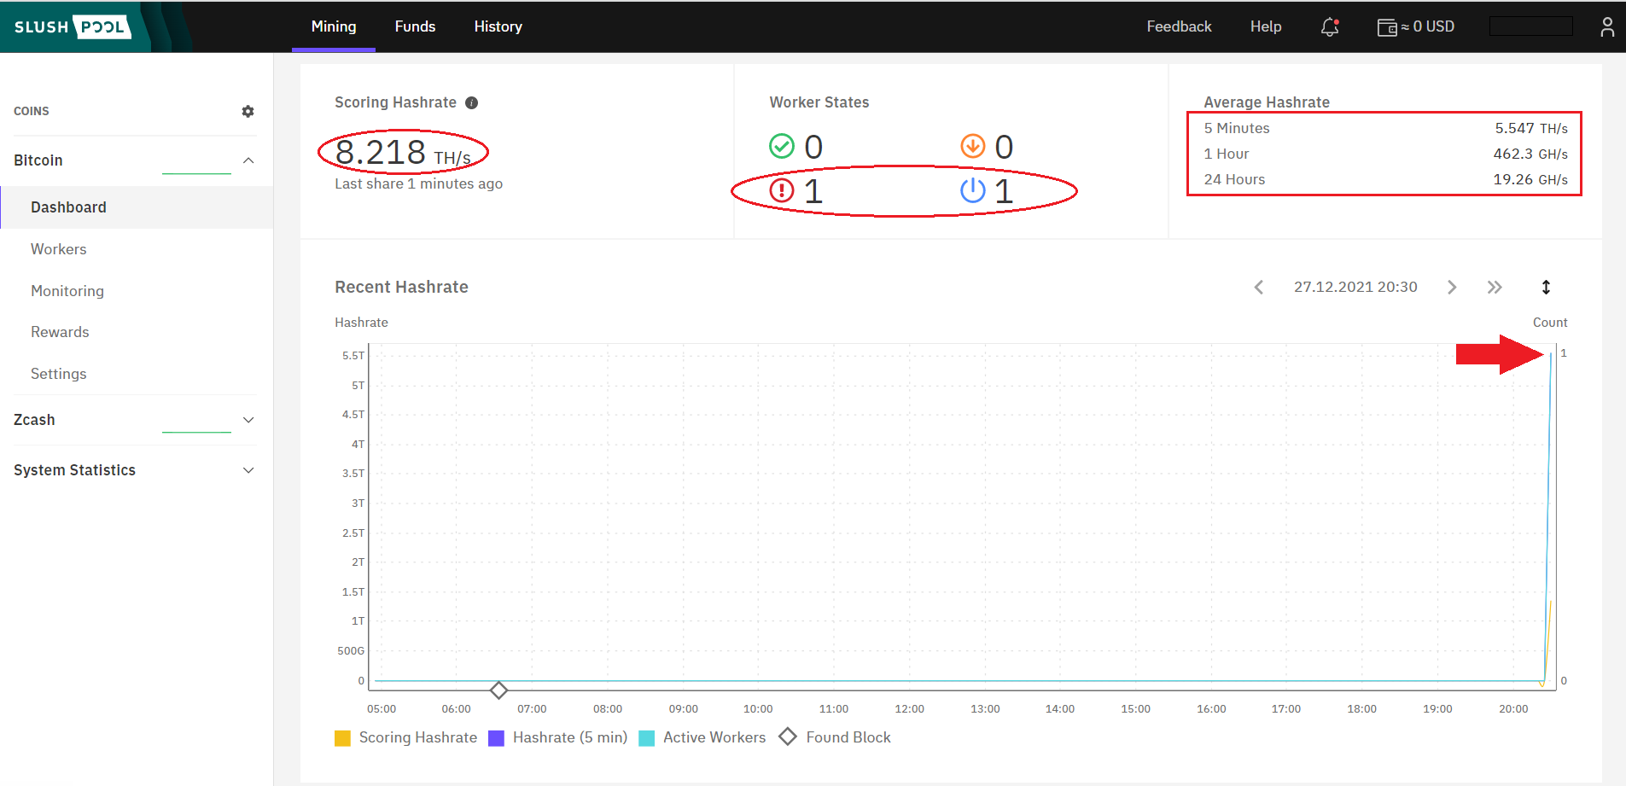Click the COINS sidebar label
1626x786 pixels.
click(32, 111)
